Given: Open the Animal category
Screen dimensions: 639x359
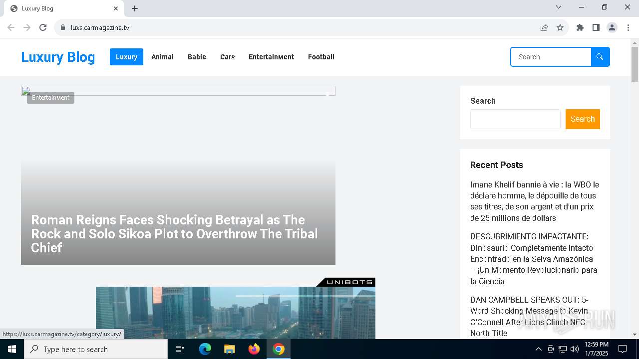Looking at the screenshot, I should pyautogui.click(x=162, y=57).
